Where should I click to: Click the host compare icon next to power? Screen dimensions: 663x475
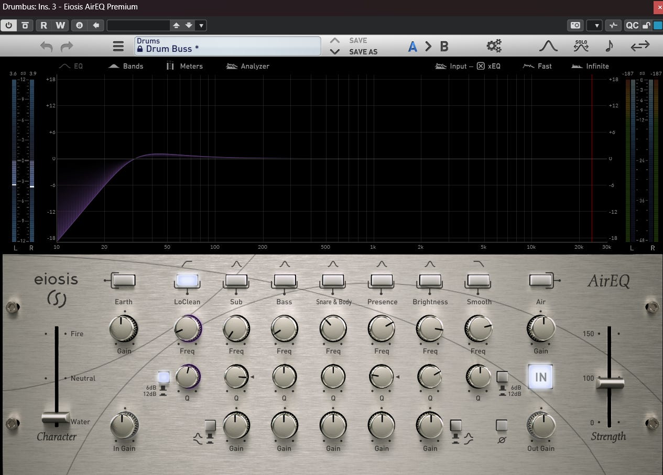point(25,25)
